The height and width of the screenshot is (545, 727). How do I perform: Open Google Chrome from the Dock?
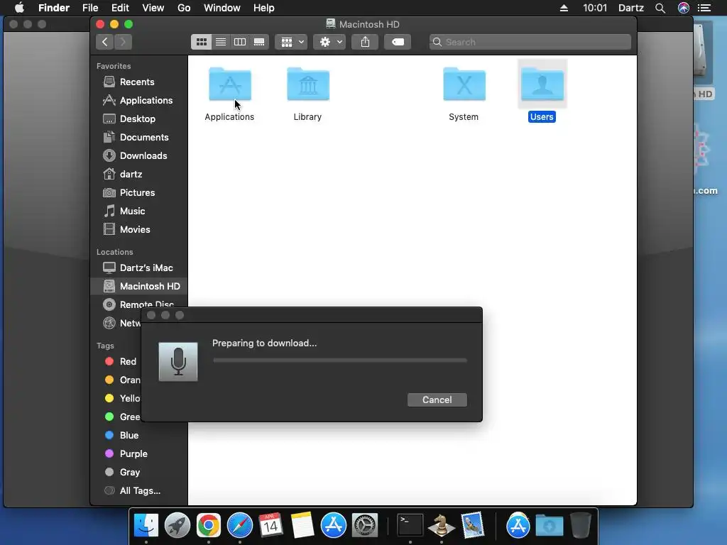[x=209, y=525]
